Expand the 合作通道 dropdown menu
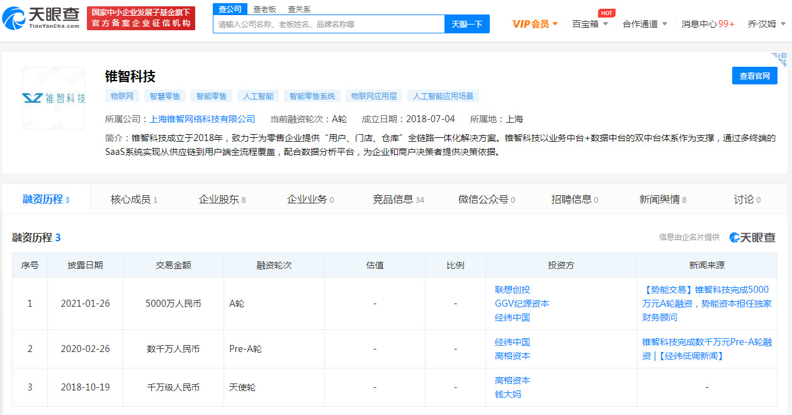This screenshot has height=415, width=792. 645,24
